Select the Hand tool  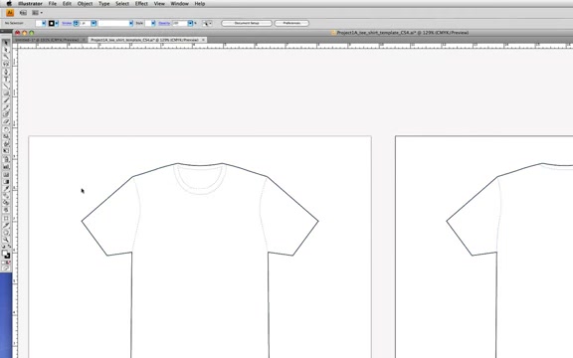point(6,233)
